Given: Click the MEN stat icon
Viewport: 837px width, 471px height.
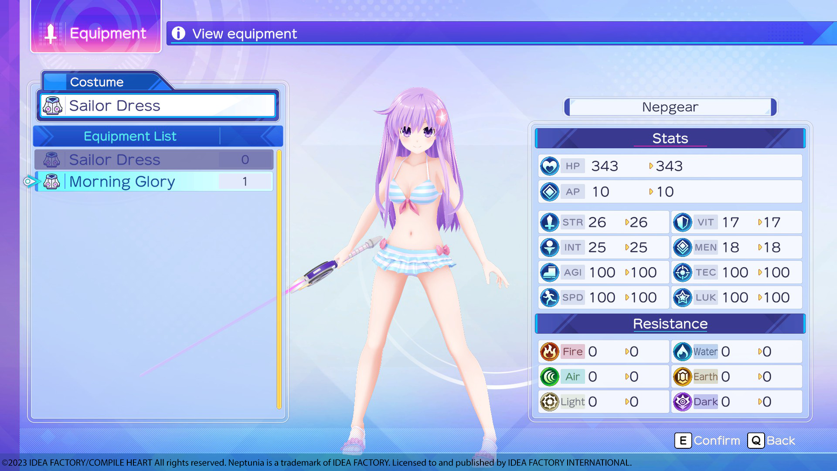Looking at the screenshot, I should (x=682, y=248).
